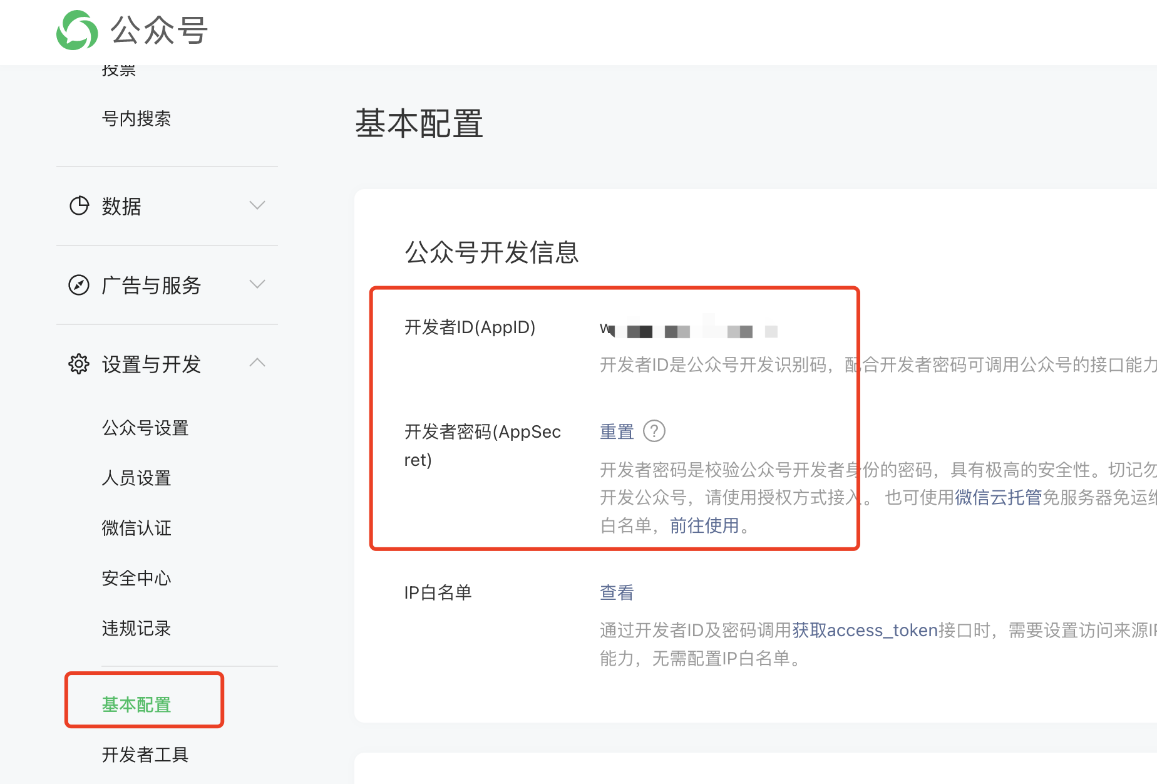Open the 号内搜索 menu item

(136, 118)
